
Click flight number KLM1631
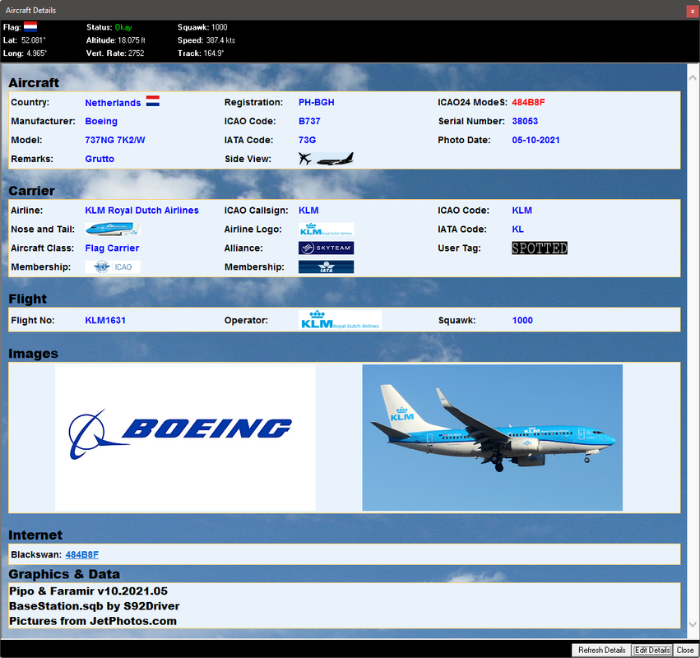[105, 320]
